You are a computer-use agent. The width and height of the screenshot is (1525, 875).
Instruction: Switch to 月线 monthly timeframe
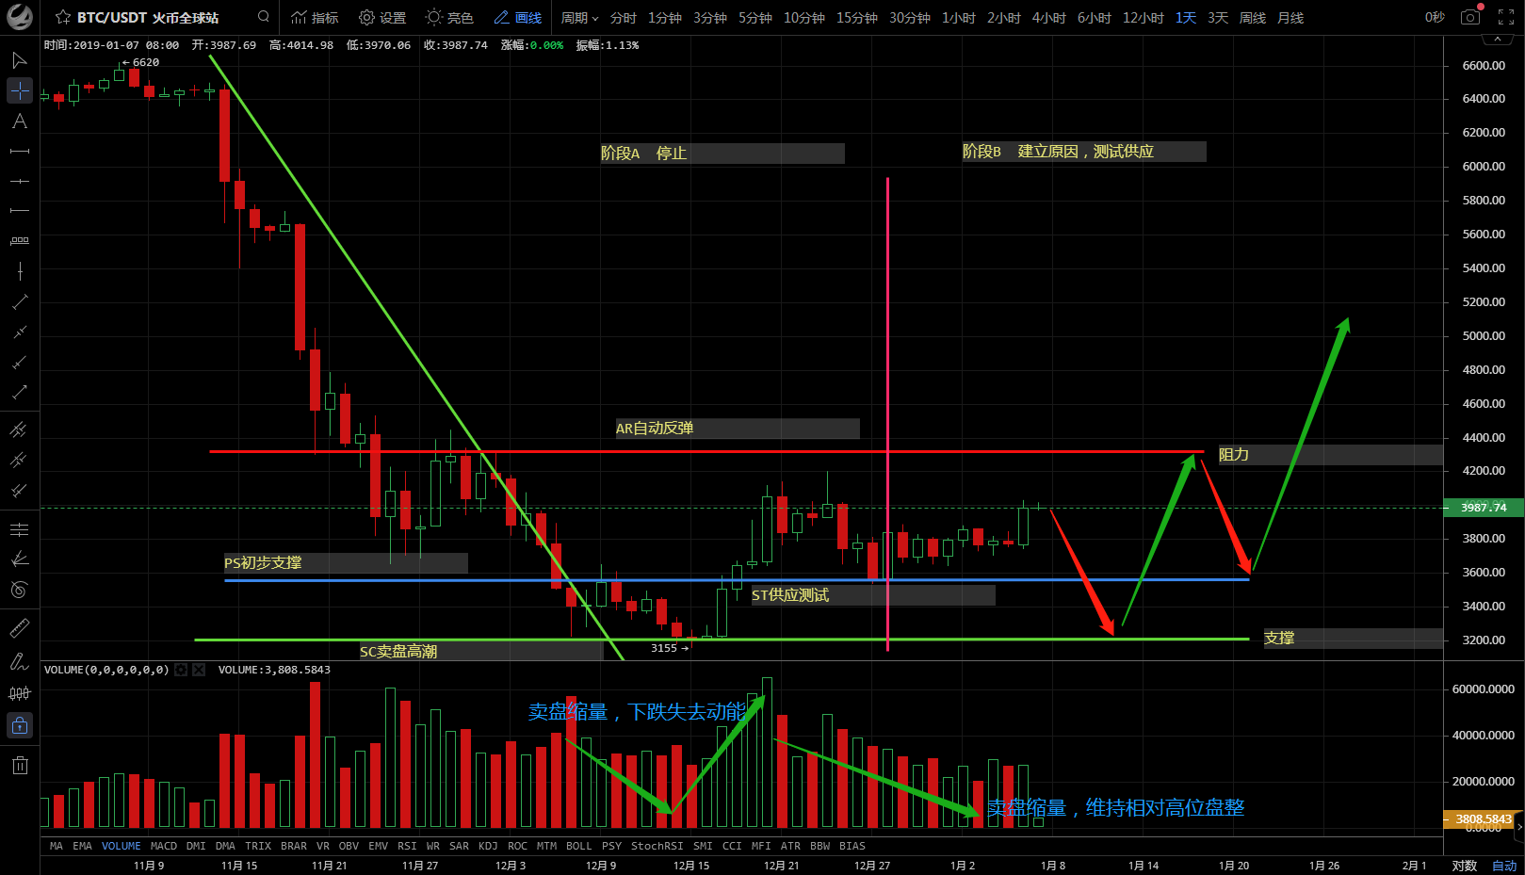(1290, 18)
